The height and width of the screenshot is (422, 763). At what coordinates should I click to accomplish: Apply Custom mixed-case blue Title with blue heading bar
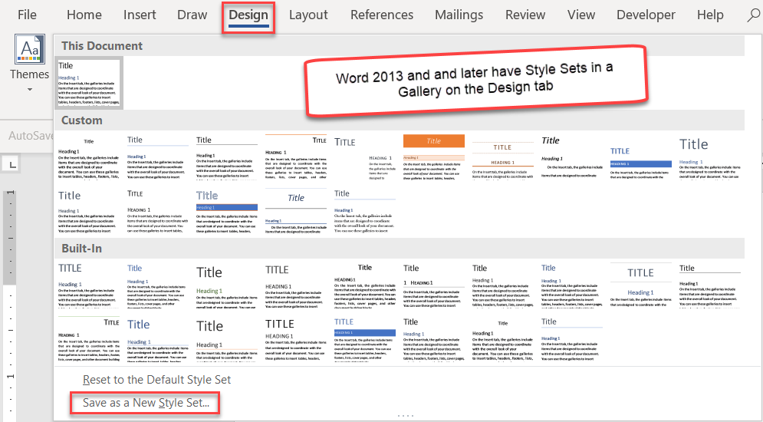coord(227,211)
